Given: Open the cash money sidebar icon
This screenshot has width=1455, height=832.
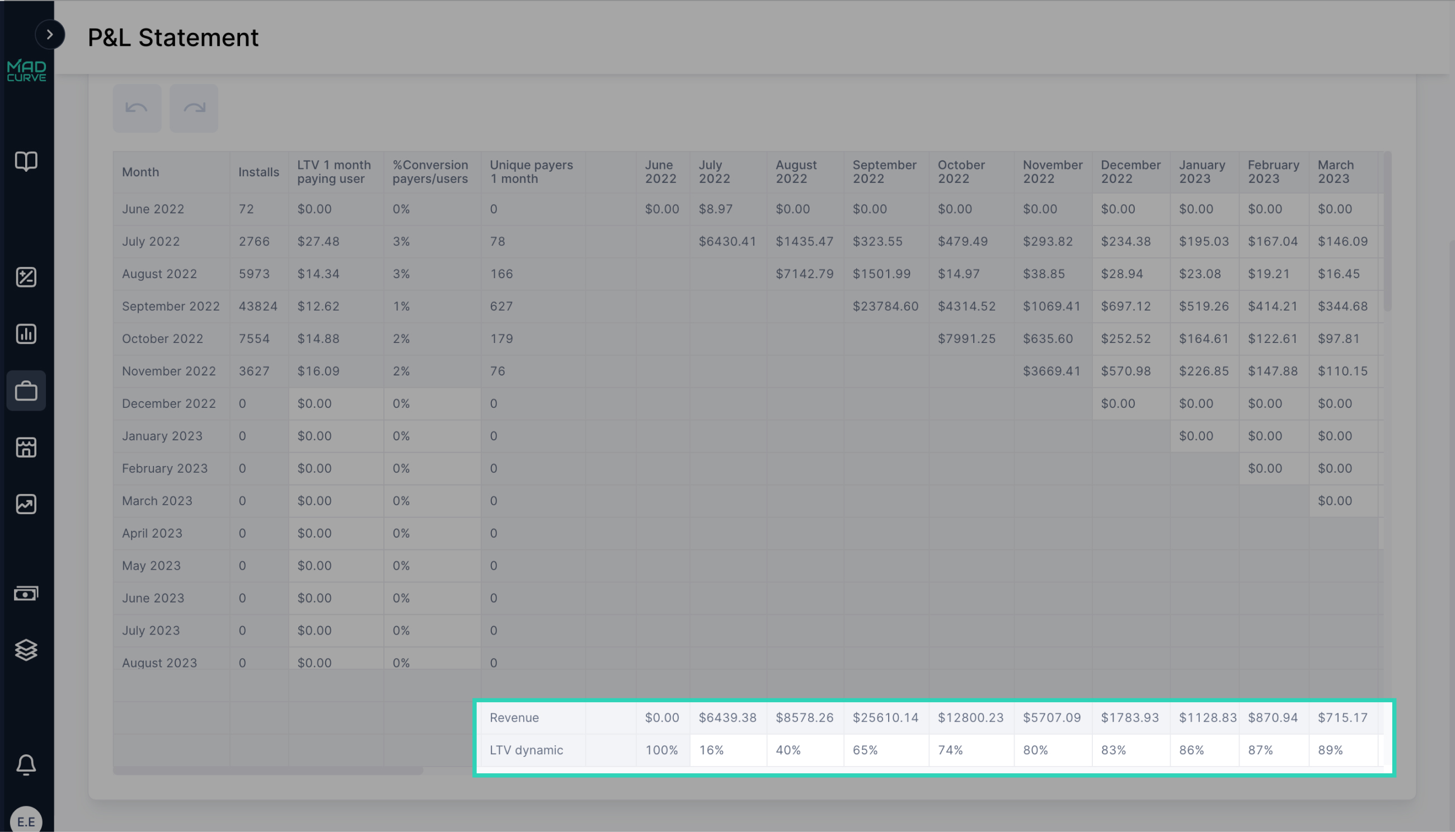Looking at the screenshot, I should [x=26, y=594].
